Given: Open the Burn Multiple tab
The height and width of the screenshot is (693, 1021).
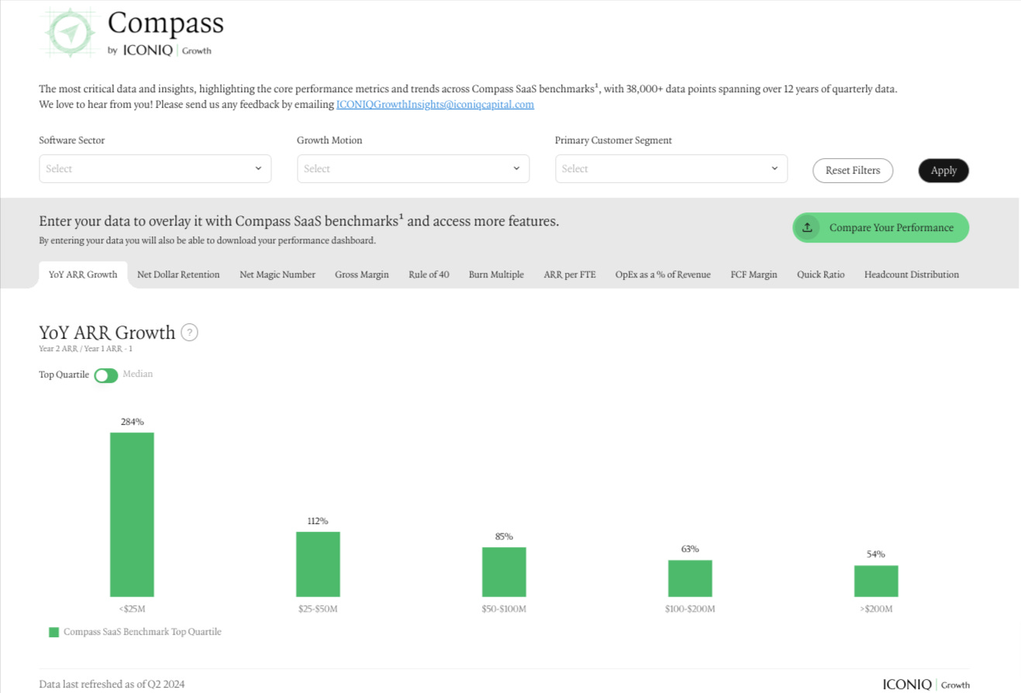Looking at the screenshot, I should click(x=496, y=274).
